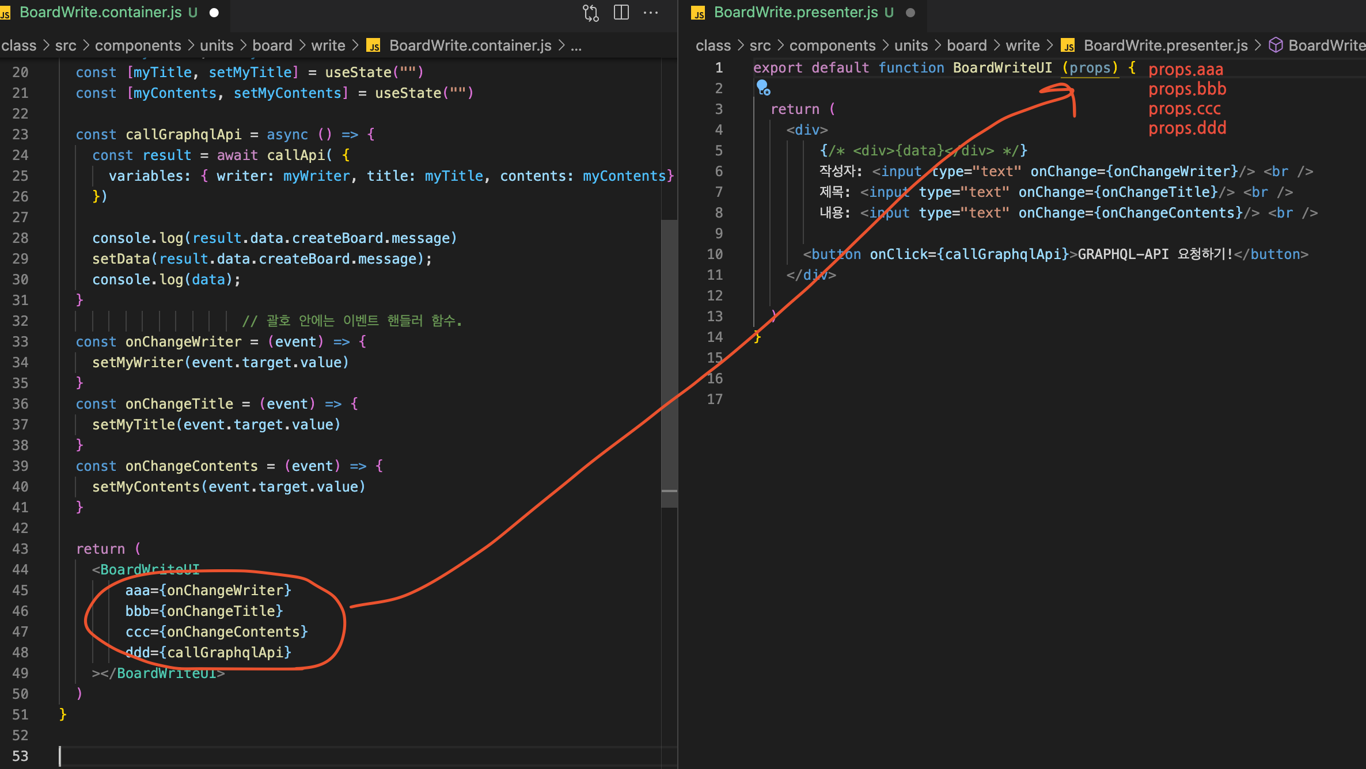Split the editor right

click(621, 13)
